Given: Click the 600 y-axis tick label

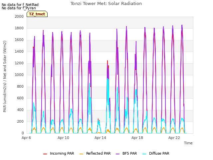Looking at the screenshot, I should [x=20, y=98].
